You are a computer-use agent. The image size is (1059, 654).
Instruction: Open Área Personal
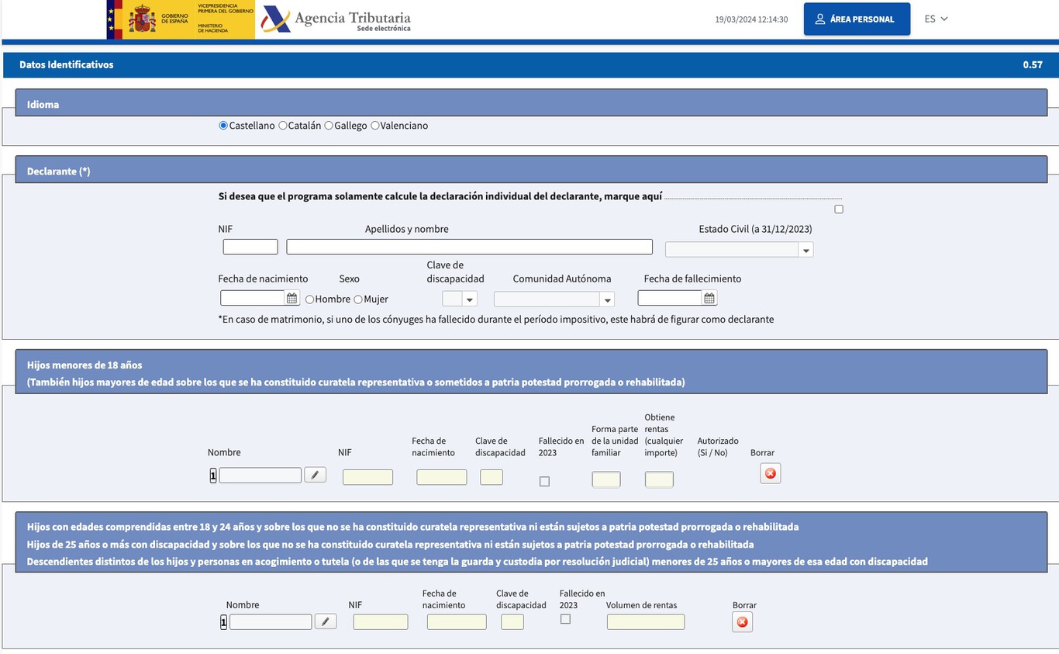tap(857, 19)
